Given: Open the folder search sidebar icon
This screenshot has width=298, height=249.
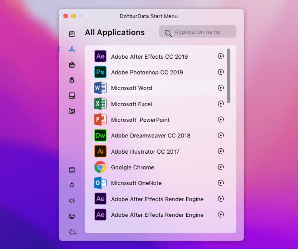Looking at the screenshot, I should pyautogui.click(x=72, y=111).
